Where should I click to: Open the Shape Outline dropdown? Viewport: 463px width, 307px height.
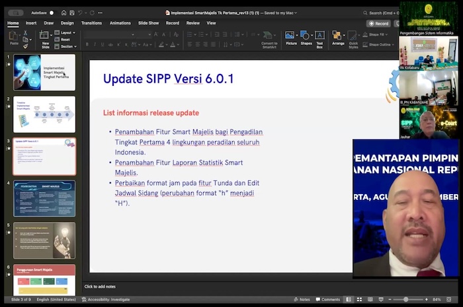[x=380, y=44]
